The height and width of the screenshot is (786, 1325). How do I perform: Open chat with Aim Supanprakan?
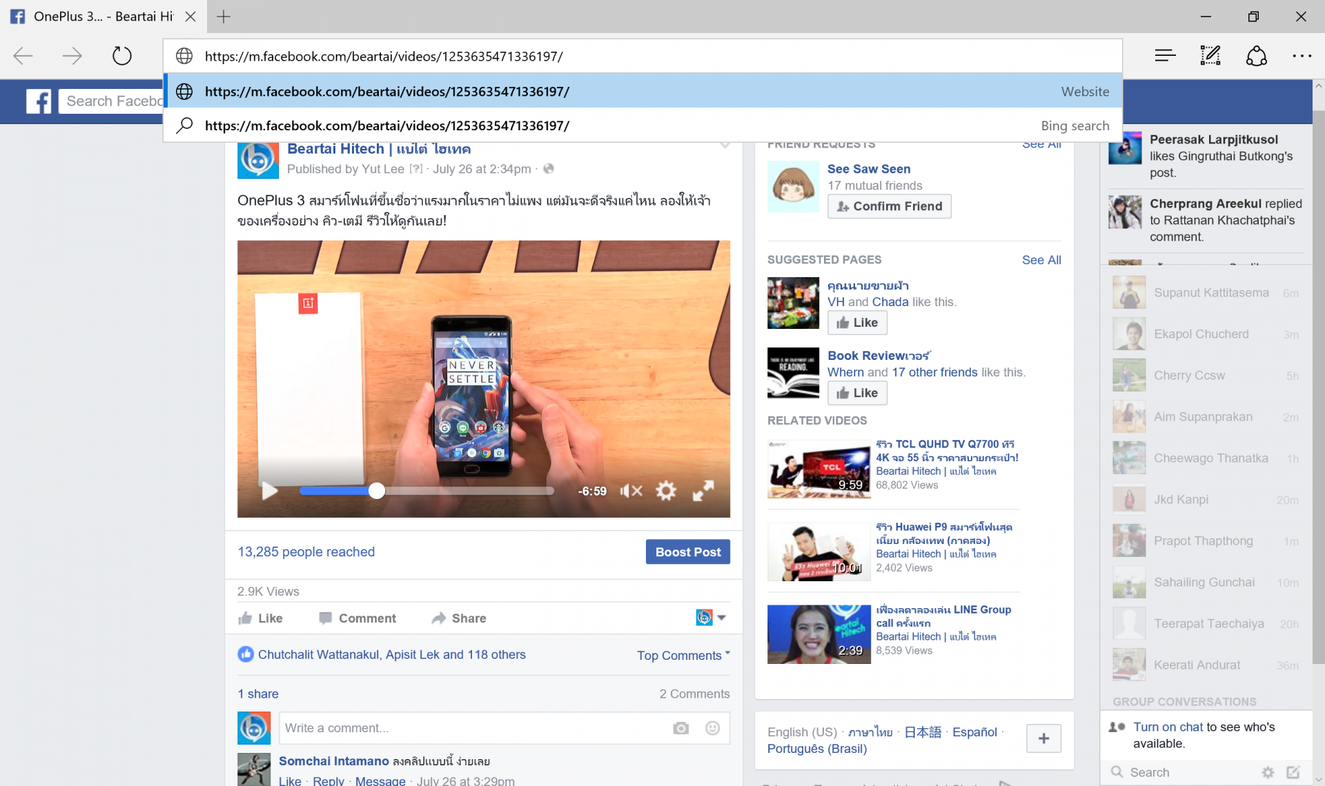[x=1206, y=416]
